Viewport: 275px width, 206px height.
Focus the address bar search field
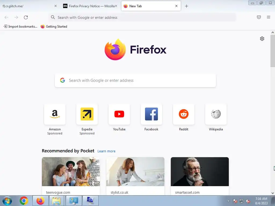tap(142, 17)
